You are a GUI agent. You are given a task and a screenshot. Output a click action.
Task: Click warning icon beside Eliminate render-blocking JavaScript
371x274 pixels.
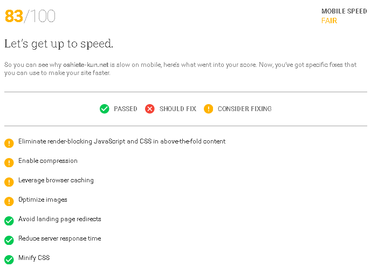click(9, 143)
